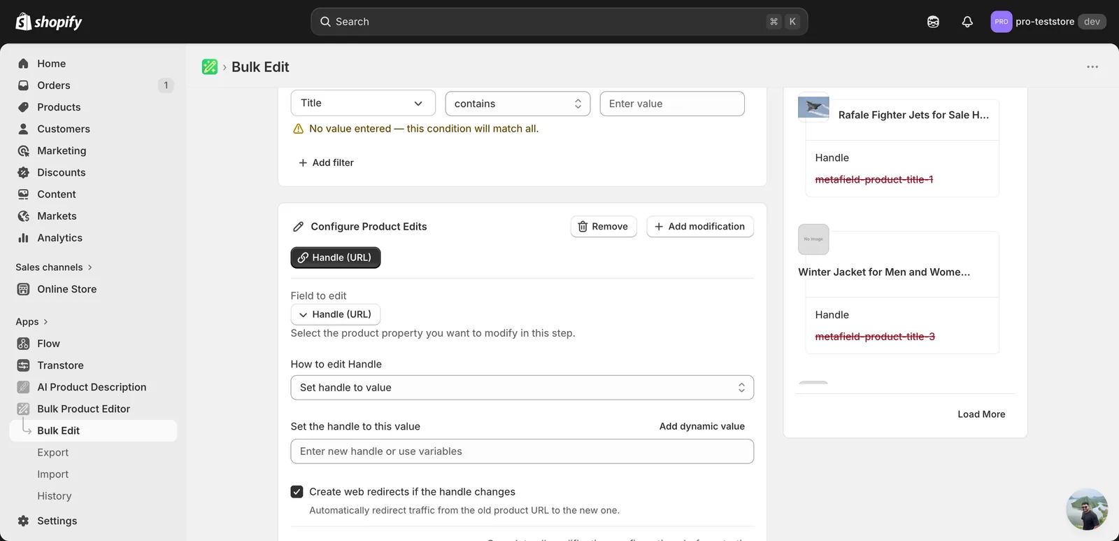Image resolution: width=1119 pixels, height=541 pixels.
Task: Open the three-dot menu next to Bulk Edit
Action: click(x=1092, y=66)
